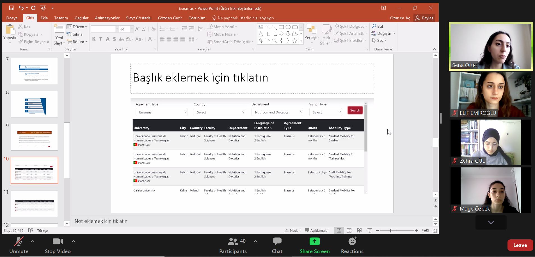The image size is (535, 257).
Task: Toggle the Notlar notes pane
Action: pyautogui.click(x=292, y=230)
